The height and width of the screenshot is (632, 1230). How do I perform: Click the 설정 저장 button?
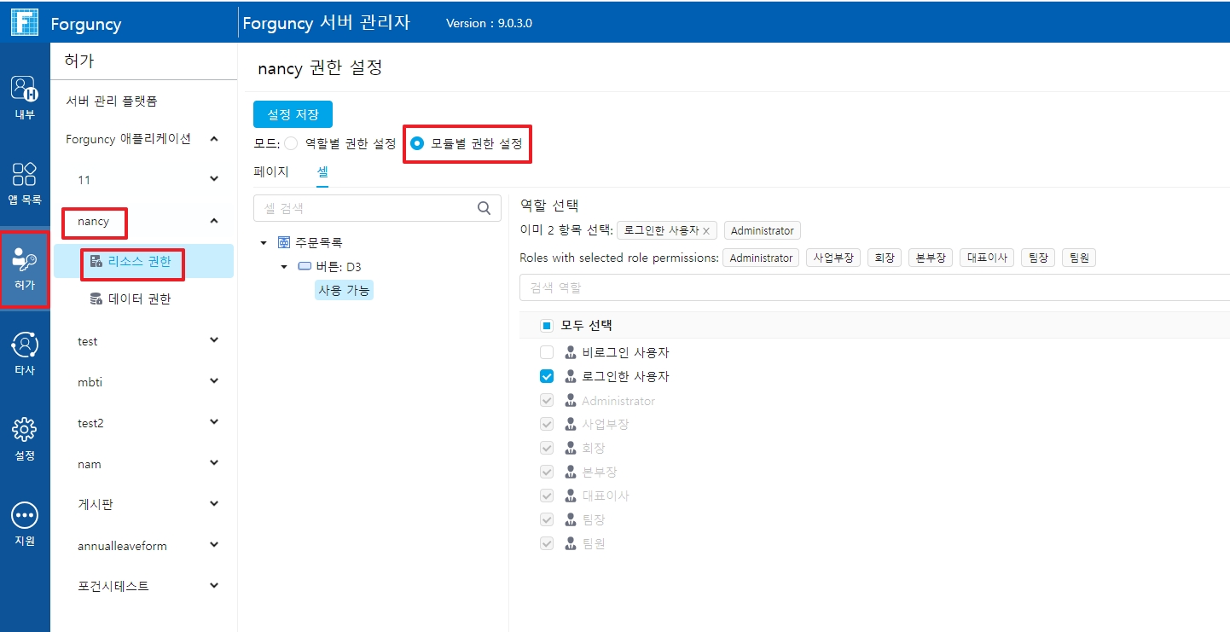coord(293,114)
